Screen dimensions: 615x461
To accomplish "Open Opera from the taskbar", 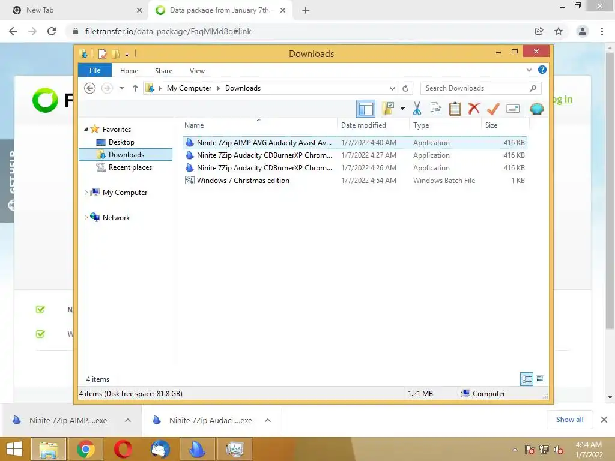I will [x=123, y=449].
